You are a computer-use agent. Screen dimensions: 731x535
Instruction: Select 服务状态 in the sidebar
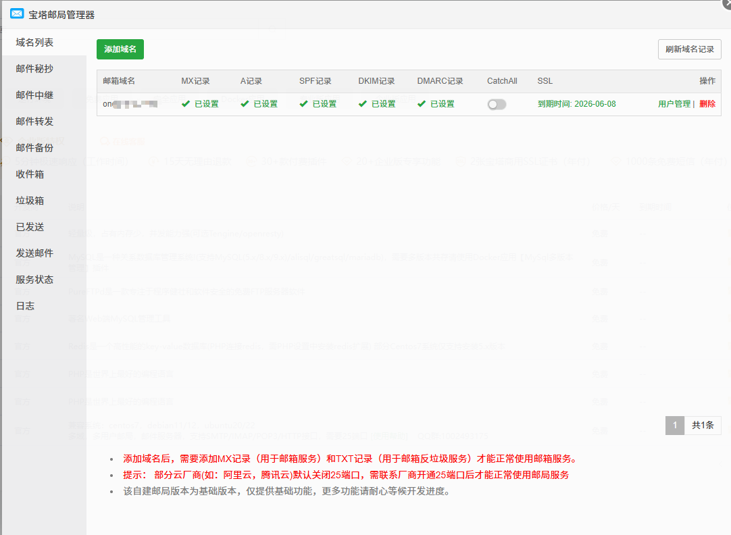tap(34, 280)
